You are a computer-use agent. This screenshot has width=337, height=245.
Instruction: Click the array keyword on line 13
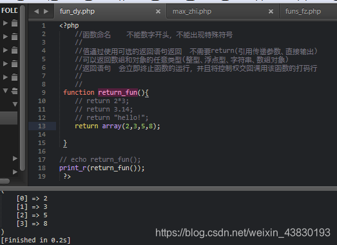[111, 126]
